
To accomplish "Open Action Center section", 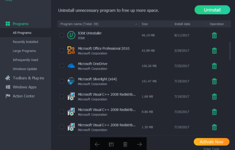I will (x=24, y=96).
